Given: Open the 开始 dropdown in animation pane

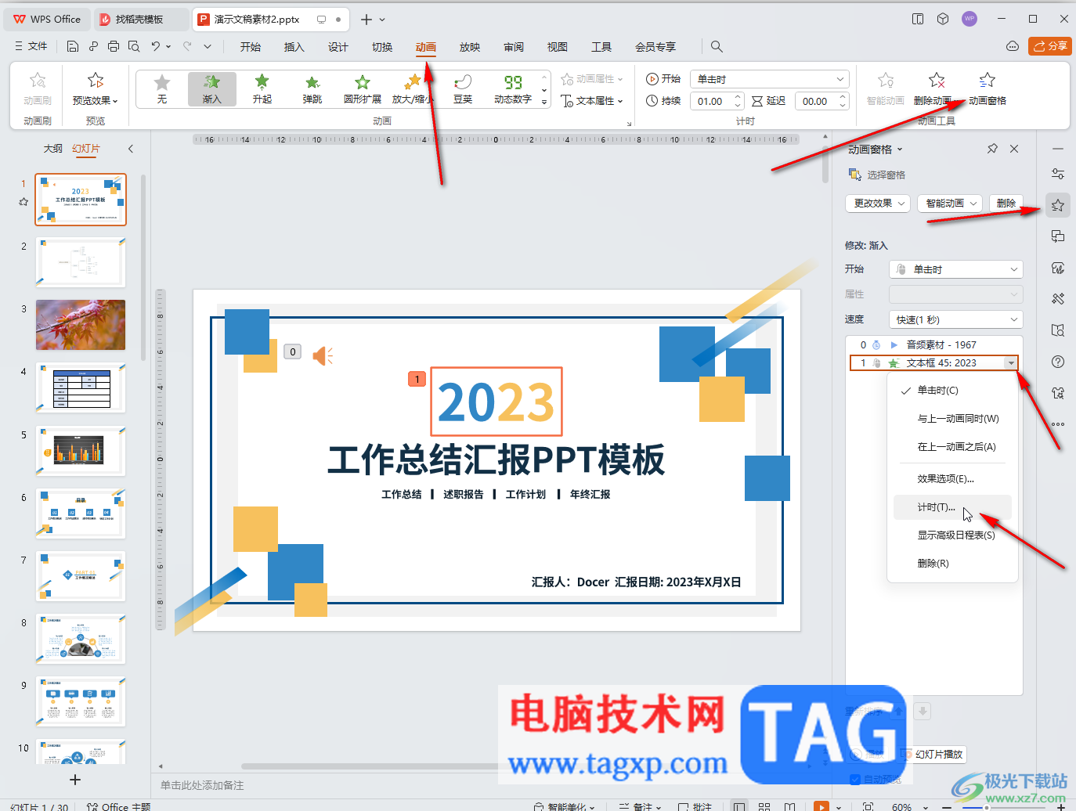Looking at the screenshot, I should 956,269.
